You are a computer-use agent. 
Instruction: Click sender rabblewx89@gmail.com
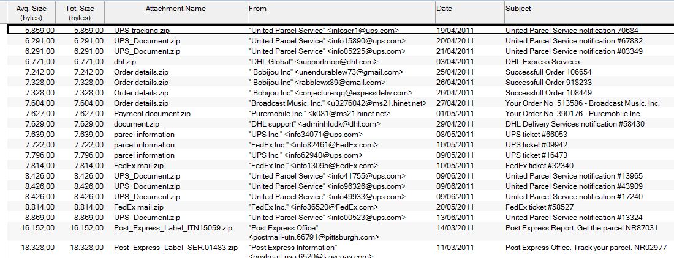pos(340,83)
